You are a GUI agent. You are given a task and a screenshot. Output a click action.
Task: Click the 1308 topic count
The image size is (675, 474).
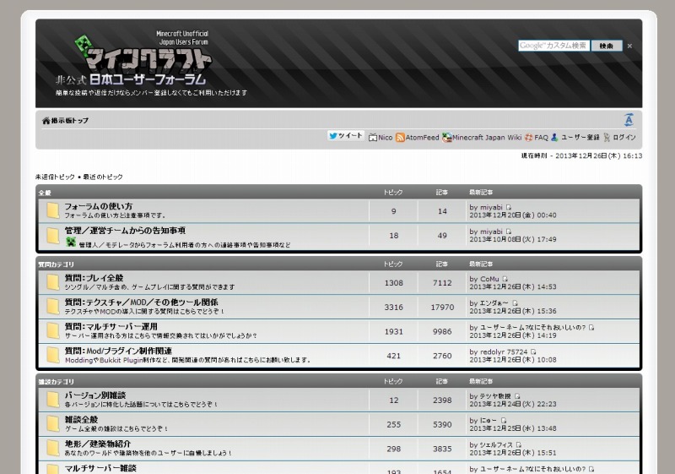pyautogui.click(x=393, y=283)
